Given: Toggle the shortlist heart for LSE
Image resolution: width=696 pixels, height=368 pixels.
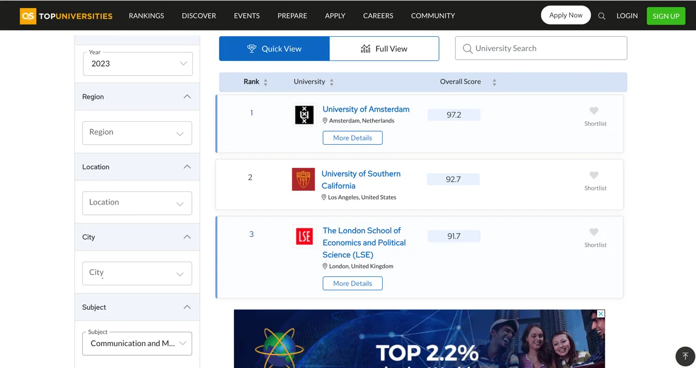Looking at the screenshot, I should coord(594,233).
